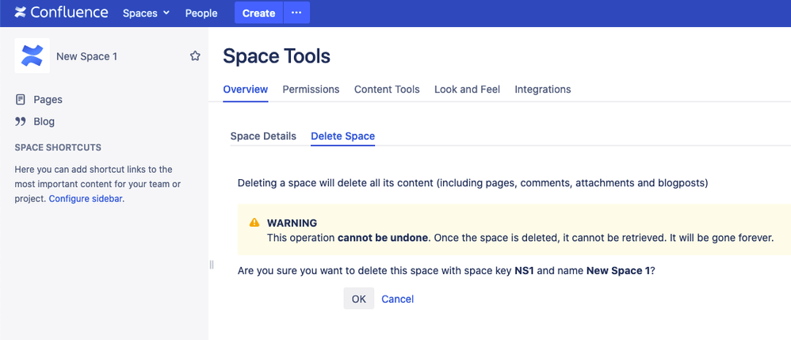Click the Space Tools heading
The height and width of the screenshot is (340, 791).
[x=277, y=56]
